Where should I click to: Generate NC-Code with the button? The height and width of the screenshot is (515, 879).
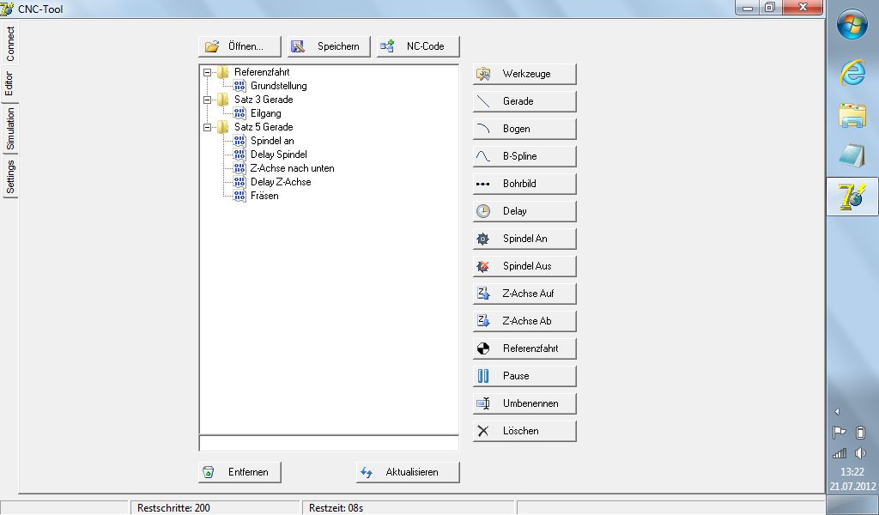418,46
